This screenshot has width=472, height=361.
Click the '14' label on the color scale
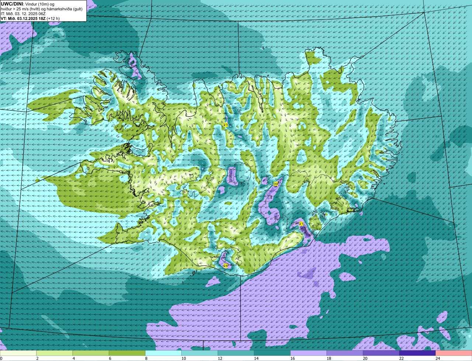256,358
